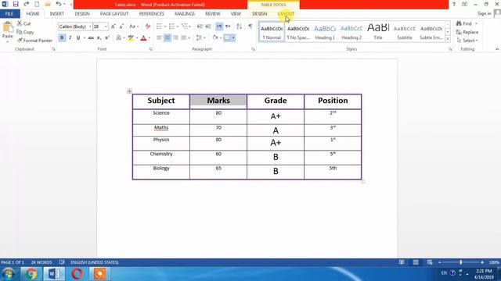Image resolution: width=501 pixels, height=281 pixels.
Task: Apply subscript formatting
Action: [x=99, y=38]
